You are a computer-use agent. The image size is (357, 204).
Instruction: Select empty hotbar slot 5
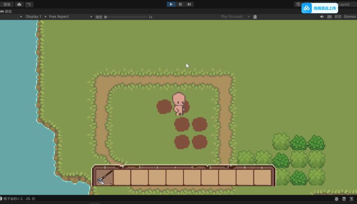[x=192, y=177]
